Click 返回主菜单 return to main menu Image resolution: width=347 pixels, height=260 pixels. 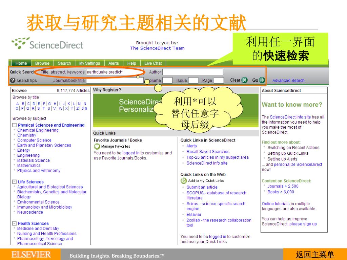[x=315, y=255]
